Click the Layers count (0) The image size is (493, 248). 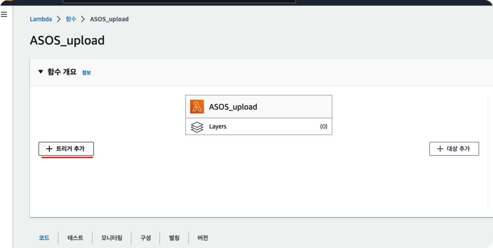324,127
